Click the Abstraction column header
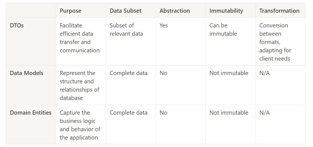Screen dimensions: 313x147 pos(175,11)
